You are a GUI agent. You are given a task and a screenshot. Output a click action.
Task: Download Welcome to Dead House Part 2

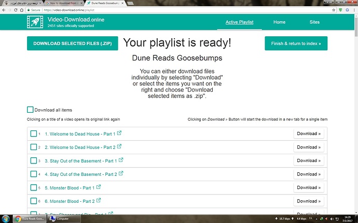(309, 147)
